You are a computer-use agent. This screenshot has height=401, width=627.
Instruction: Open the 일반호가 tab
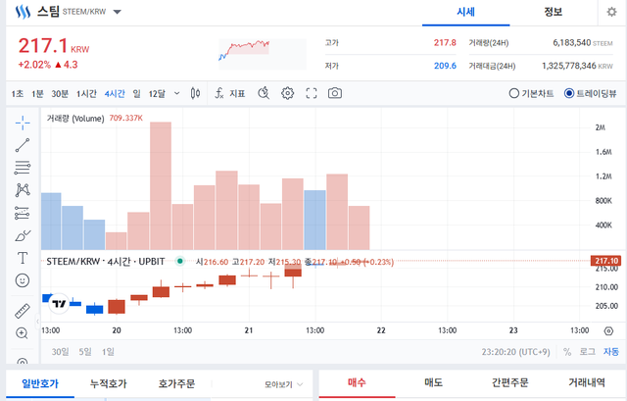40,383
